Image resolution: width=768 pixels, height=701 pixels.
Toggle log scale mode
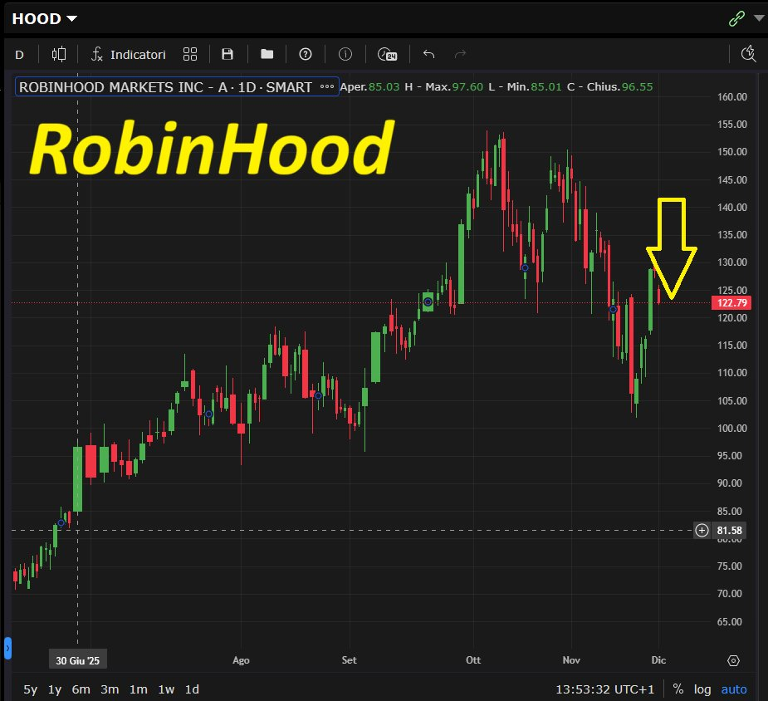702,689
